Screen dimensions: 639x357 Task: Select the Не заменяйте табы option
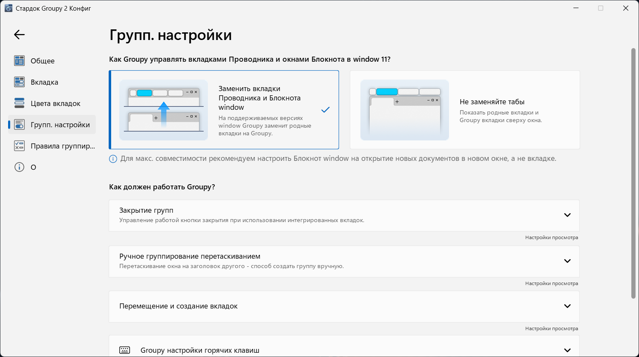465,110
